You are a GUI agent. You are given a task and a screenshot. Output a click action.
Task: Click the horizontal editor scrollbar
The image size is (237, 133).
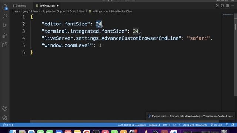[124, 121]
